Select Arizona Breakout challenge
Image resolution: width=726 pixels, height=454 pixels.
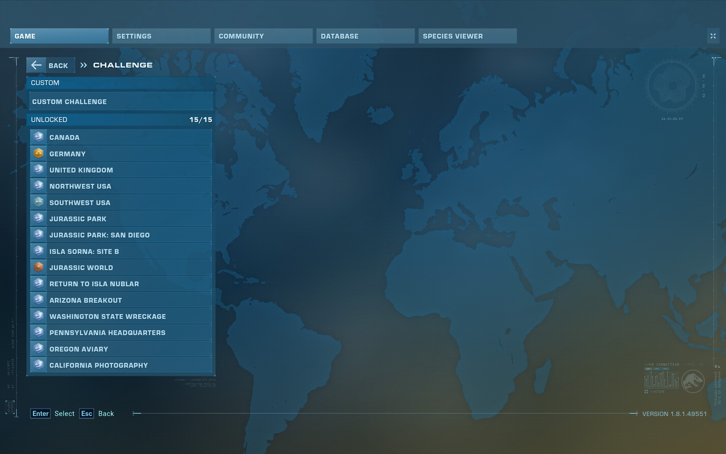pyautogui.click(x=121, y=300)
